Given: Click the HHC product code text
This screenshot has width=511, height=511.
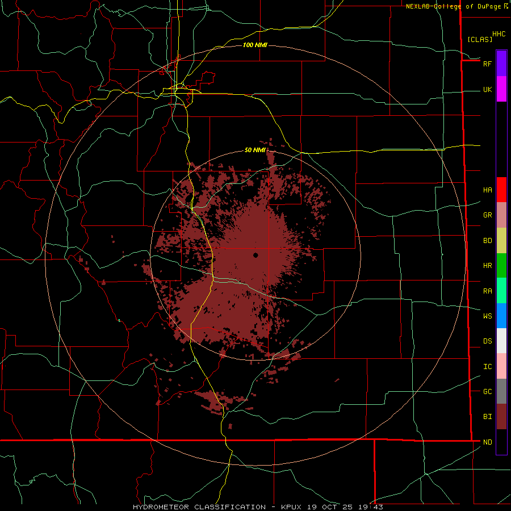Looking at the screenshot, I should [x=499, y=34].
